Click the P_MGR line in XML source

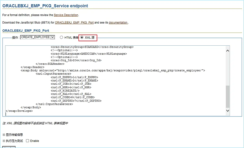71,87
